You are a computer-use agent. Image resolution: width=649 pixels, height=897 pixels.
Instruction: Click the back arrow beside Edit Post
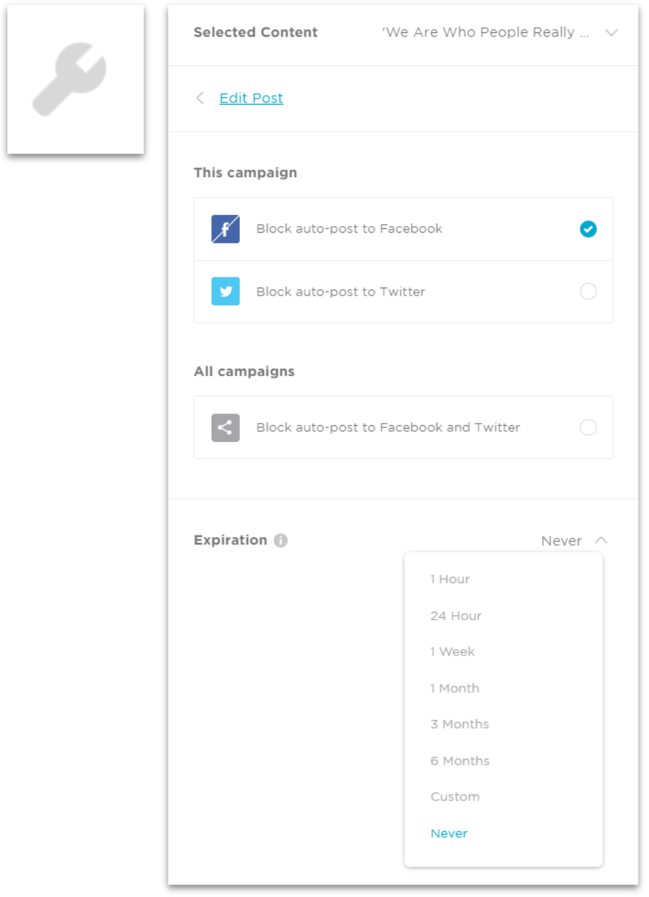pyautogui.click(x=200, y=98)
